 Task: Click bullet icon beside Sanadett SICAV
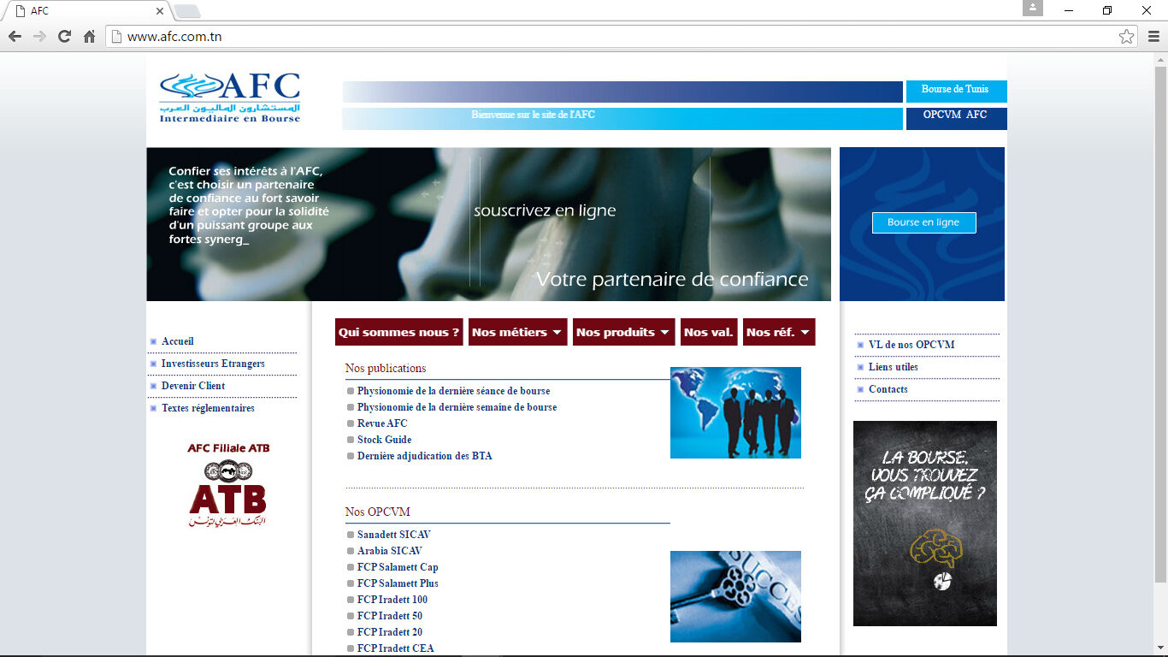[x=351, y=535]
